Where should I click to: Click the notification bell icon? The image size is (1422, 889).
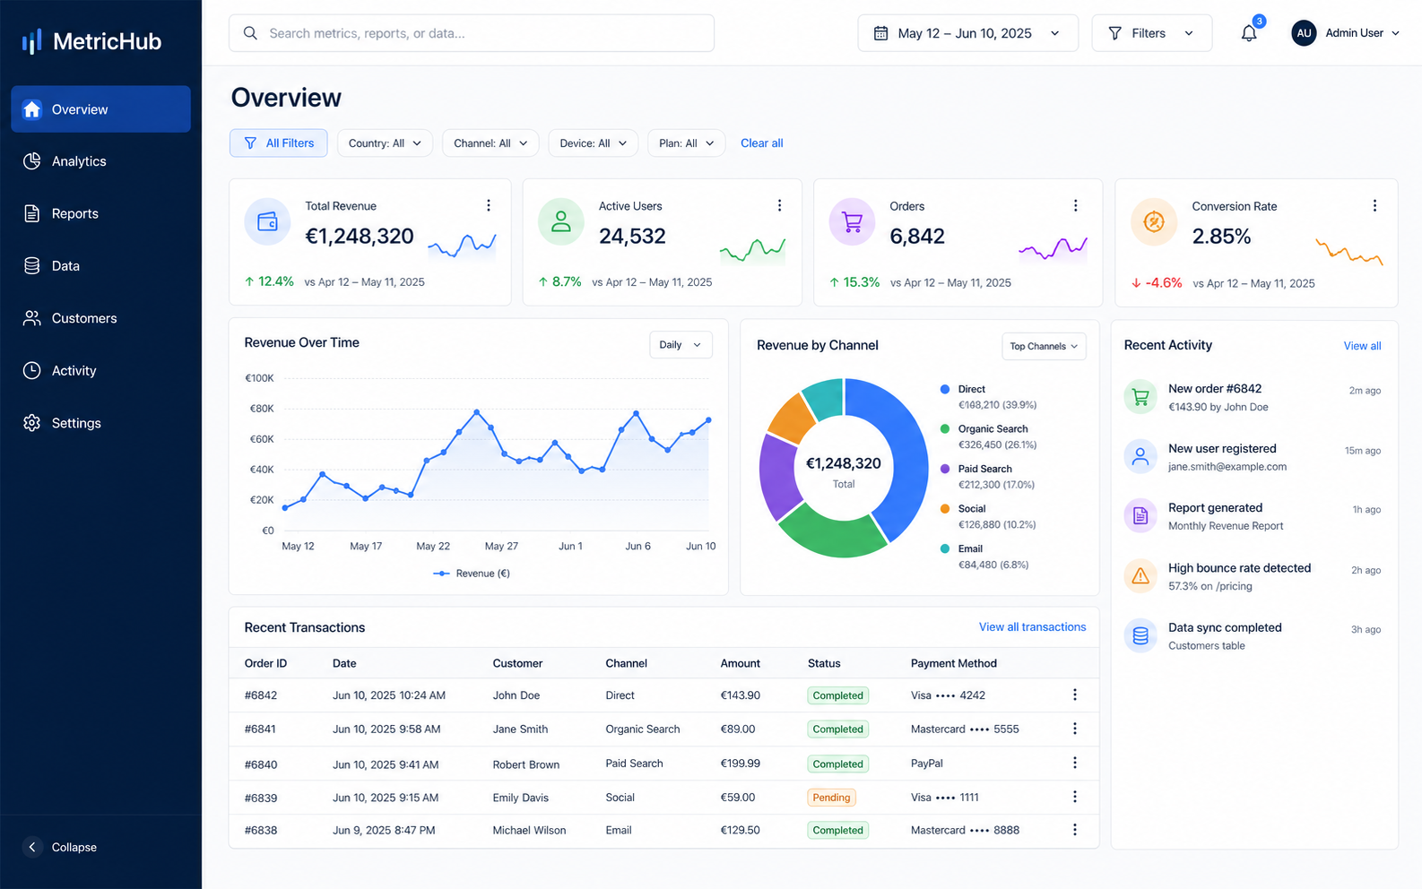(x=1249, y=33)
